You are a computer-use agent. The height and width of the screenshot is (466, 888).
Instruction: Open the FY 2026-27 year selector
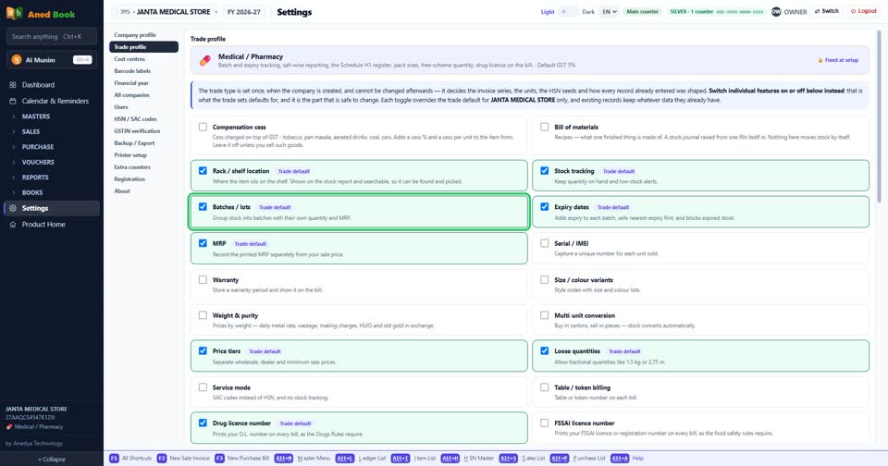tap(243, 12)
